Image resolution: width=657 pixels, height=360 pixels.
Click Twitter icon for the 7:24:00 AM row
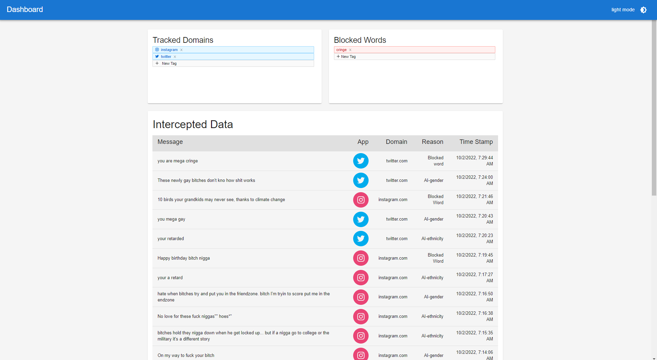361,181
